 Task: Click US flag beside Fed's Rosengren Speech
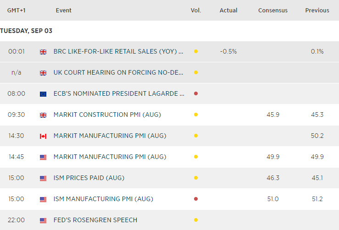tap(43, 220)
